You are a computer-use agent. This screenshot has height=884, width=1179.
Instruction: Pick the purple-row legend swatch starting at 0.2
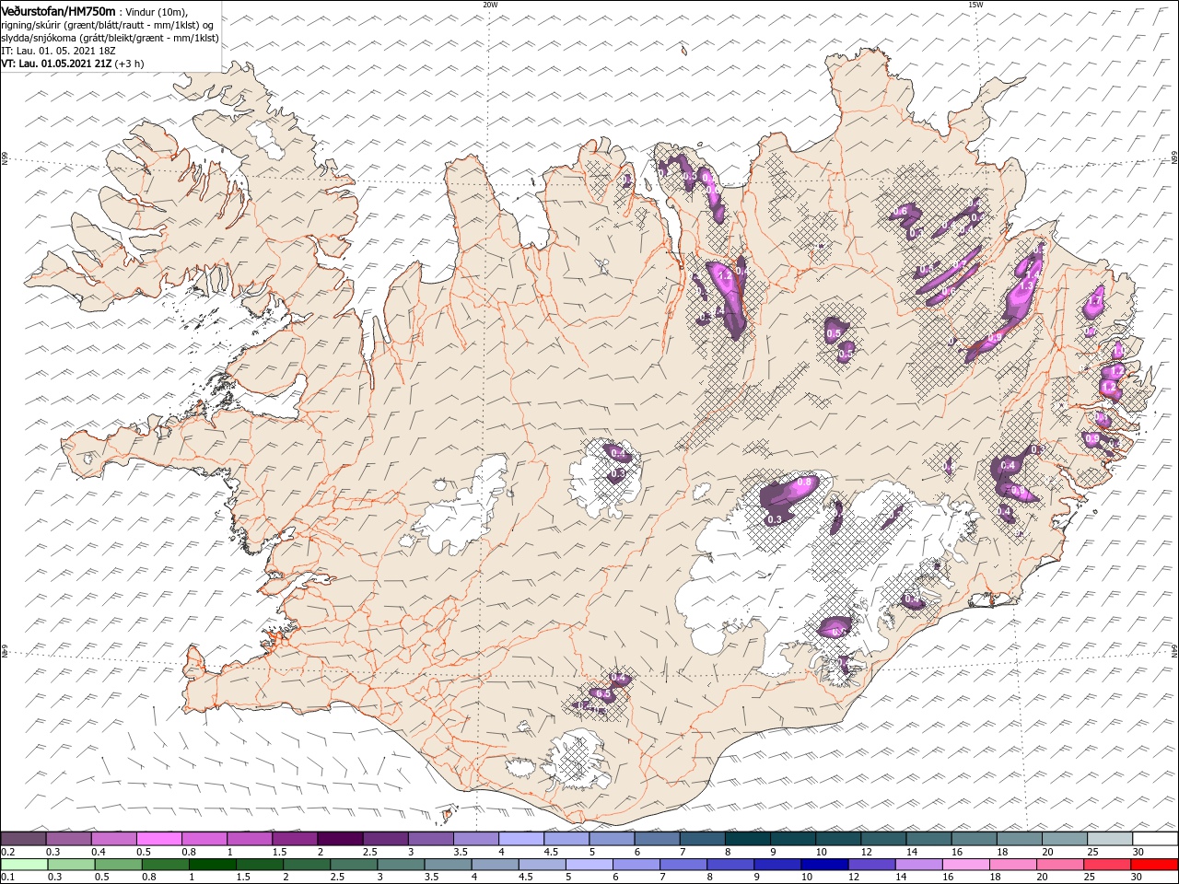[23, 839]
